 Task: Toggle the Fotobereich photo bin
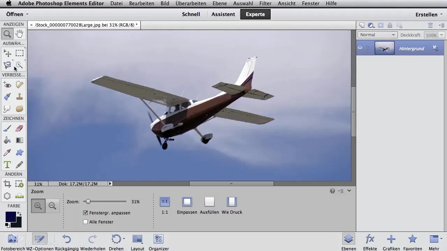coord(13,242)
